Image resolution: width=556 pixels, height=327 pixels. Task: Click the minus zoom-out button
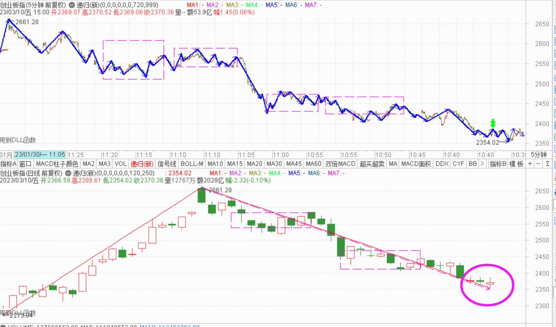pyautogui.click(x=538, y=164)
